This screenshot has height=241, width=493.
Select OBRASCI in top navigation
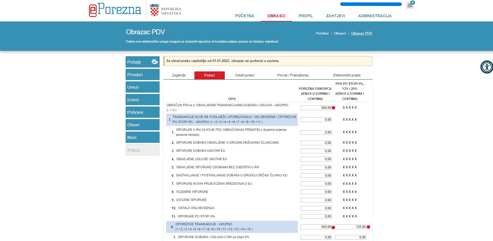click(276, 16)
